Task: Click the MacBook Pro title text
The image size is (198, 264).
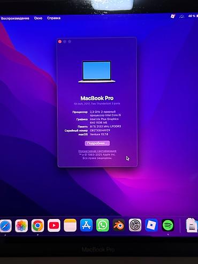Action: pyautogui.click(x=97, y=98)
